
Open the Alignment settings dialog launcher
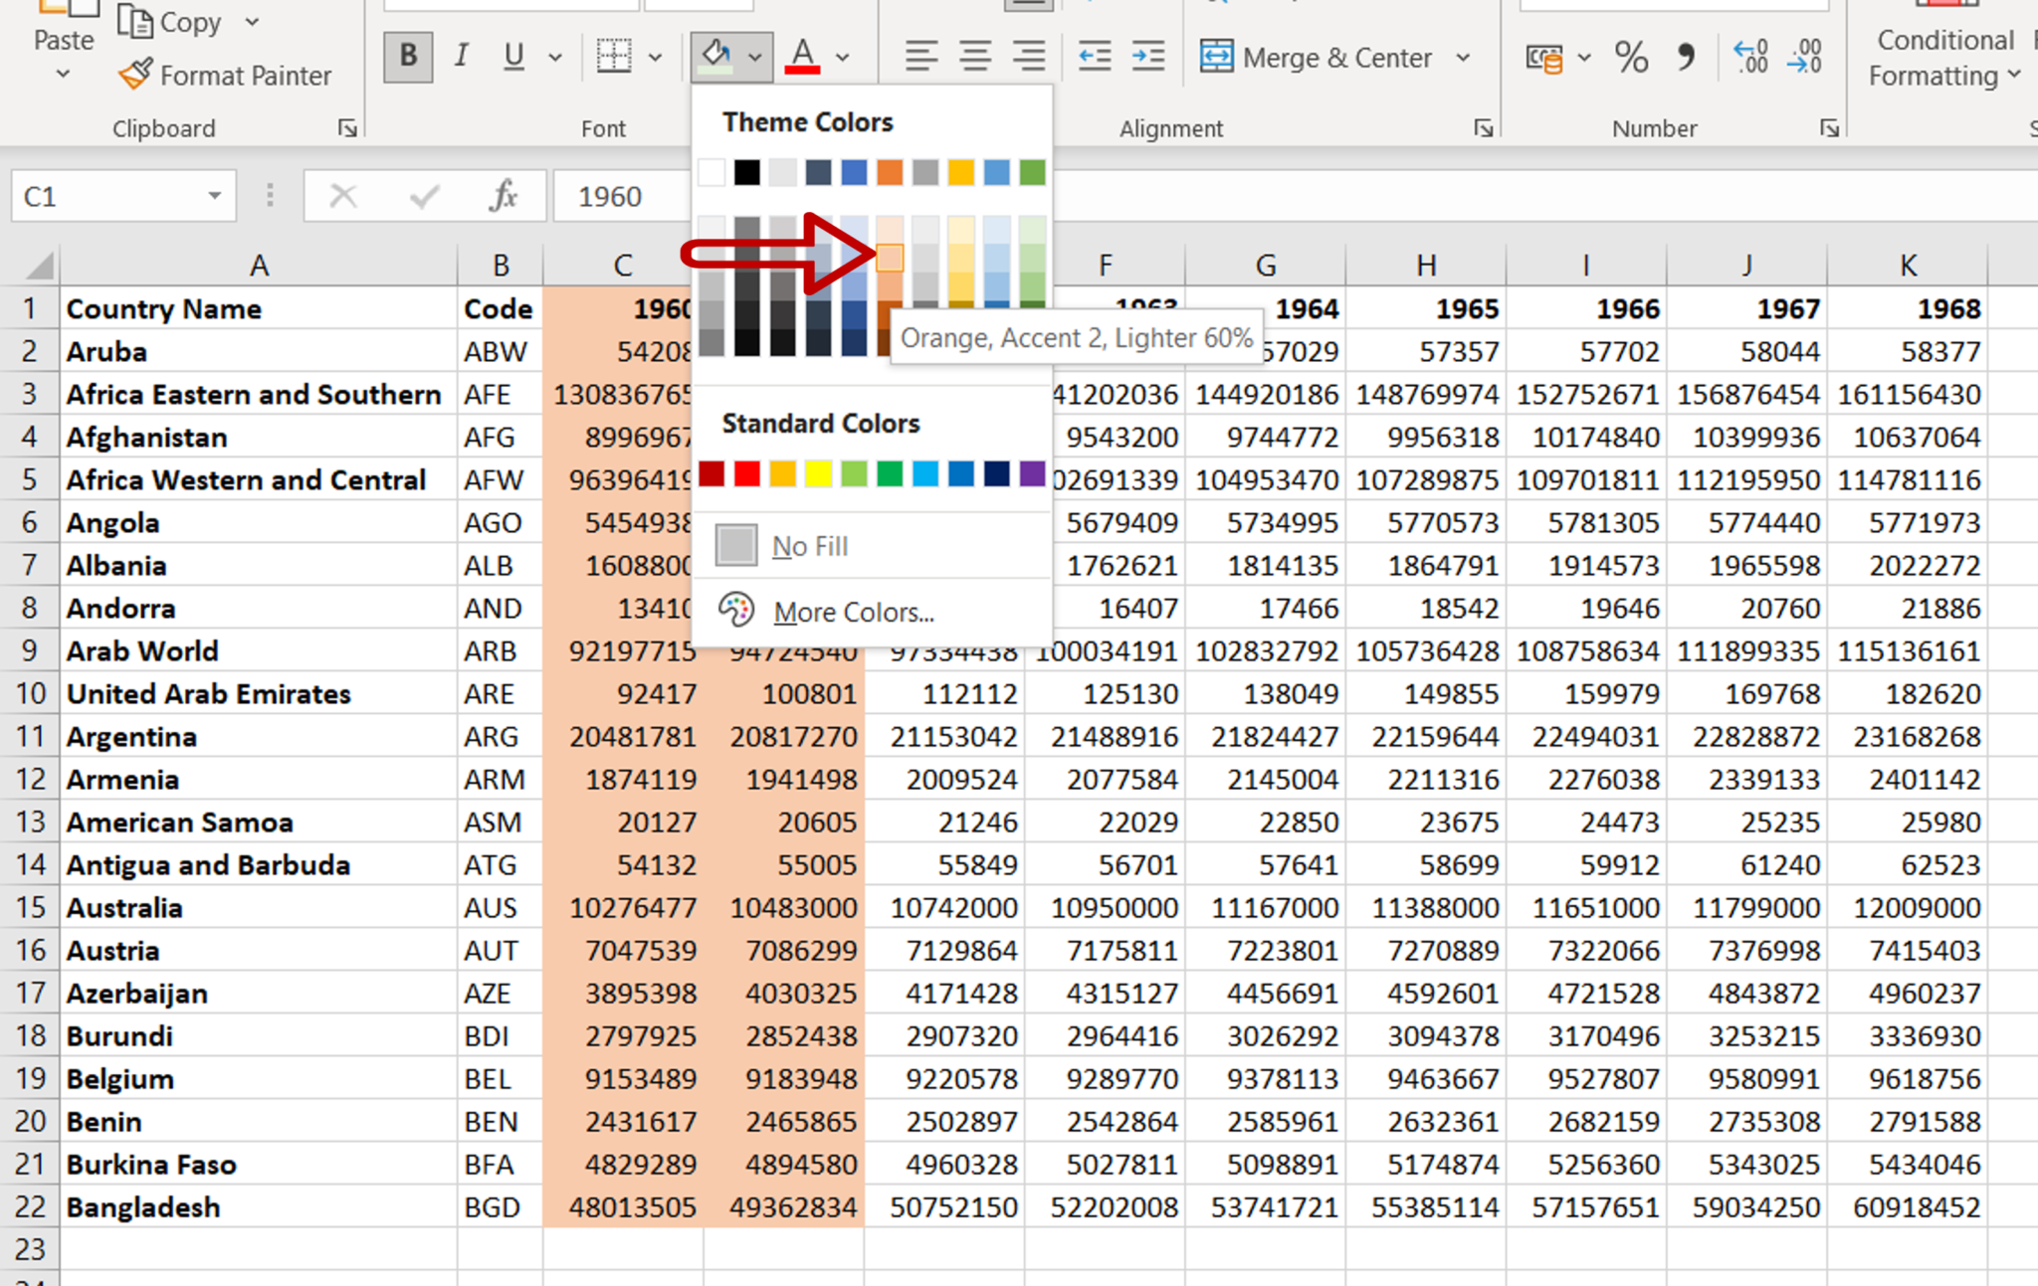[x=1483, y=127]
